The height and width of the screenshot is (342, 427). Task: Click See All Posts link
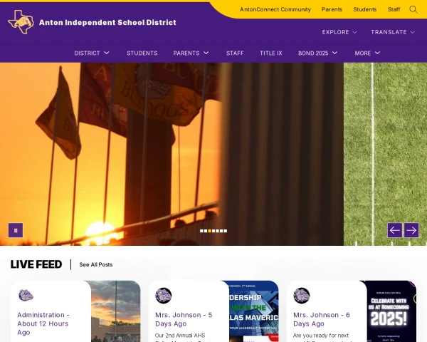pos(96,264)
